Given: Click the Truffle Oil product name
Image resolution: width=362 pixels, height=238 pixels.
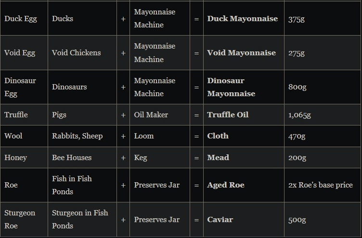Looking at the screenshot, I should click(x=228, y=115).
